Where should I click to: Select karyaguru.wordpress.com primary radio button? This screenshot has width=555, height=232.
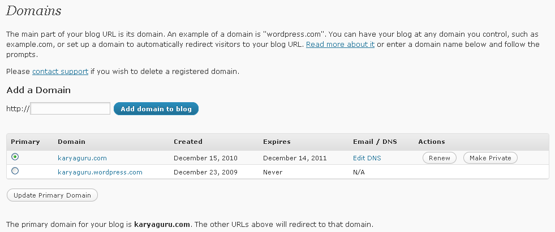[15, 171]
